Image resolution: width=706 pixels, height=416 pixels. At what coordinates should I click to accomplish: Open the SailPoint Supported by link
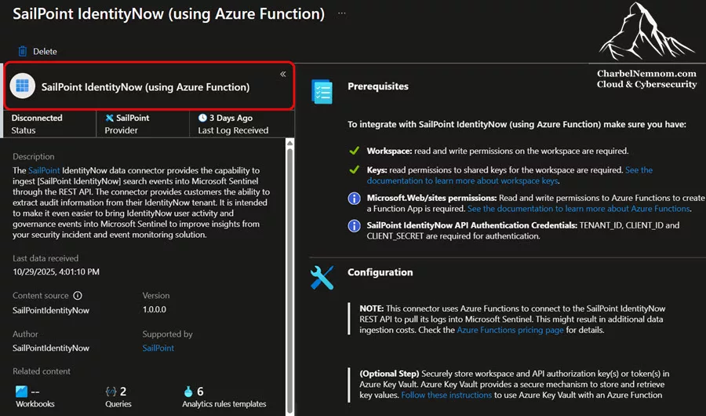[158, 348]
